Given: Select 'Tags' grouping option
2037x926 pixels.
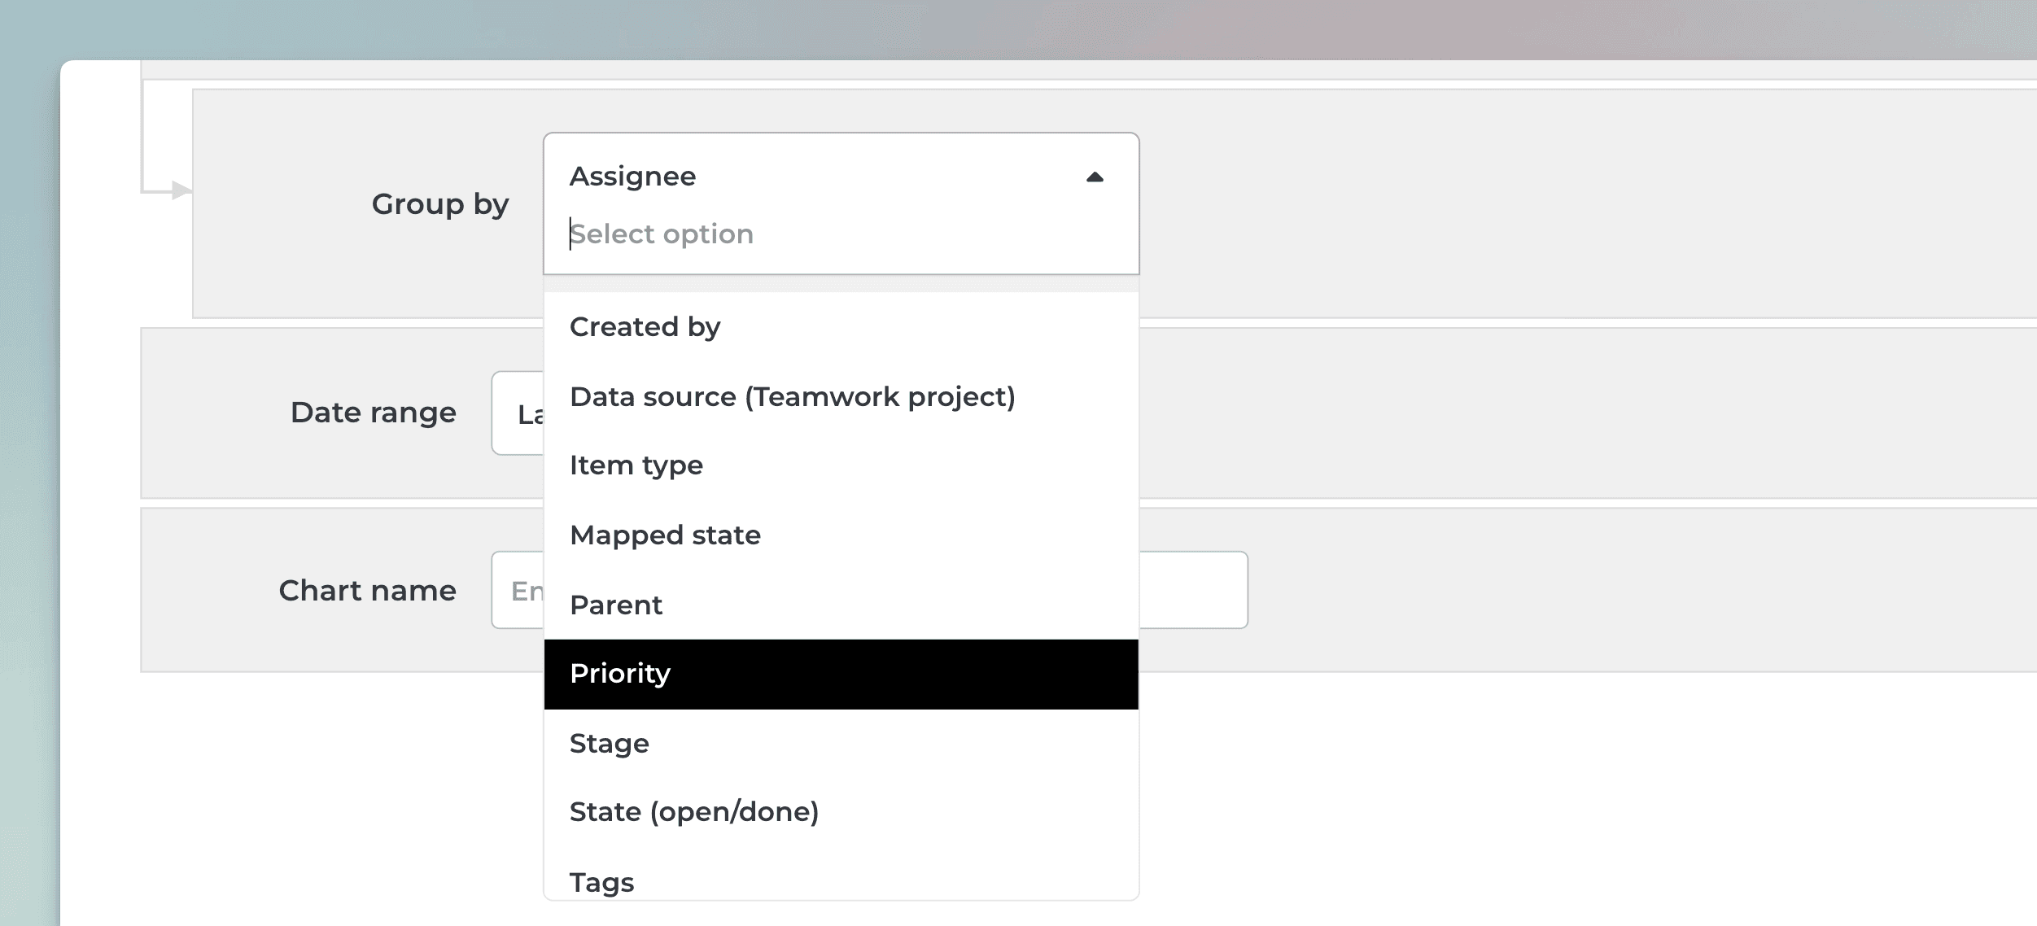Looking at the screenshot, I should click(601, 882).
